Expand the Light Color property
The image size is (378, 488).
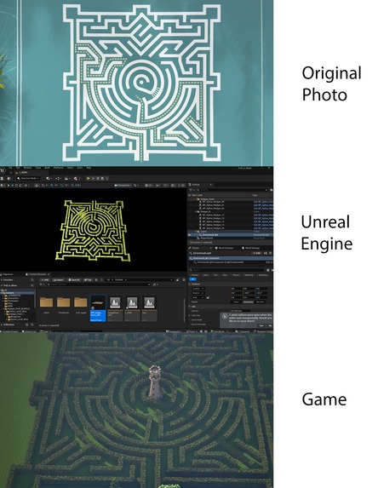pyautogui.click(x=190, y=315)
